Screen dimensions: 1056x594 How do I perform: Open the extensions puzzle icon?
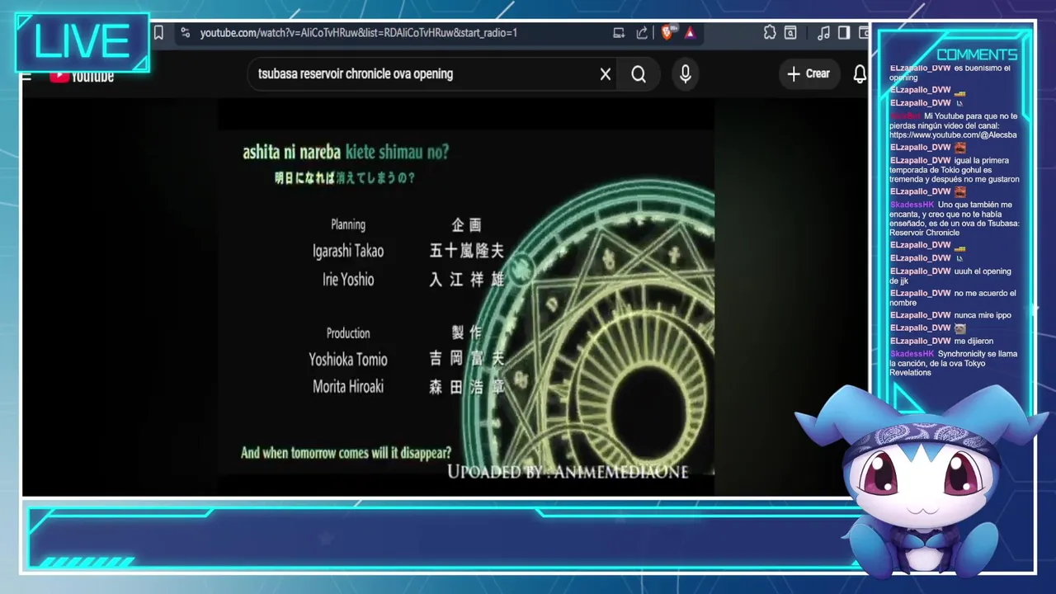769,33
